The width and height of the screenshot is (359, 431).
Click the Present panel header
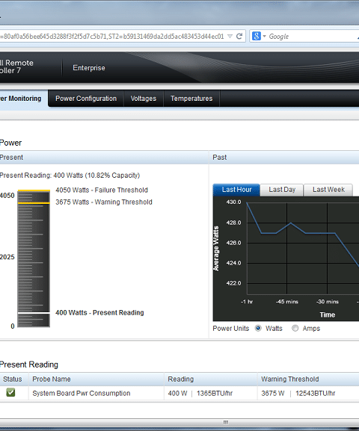[x=104, y=158]
